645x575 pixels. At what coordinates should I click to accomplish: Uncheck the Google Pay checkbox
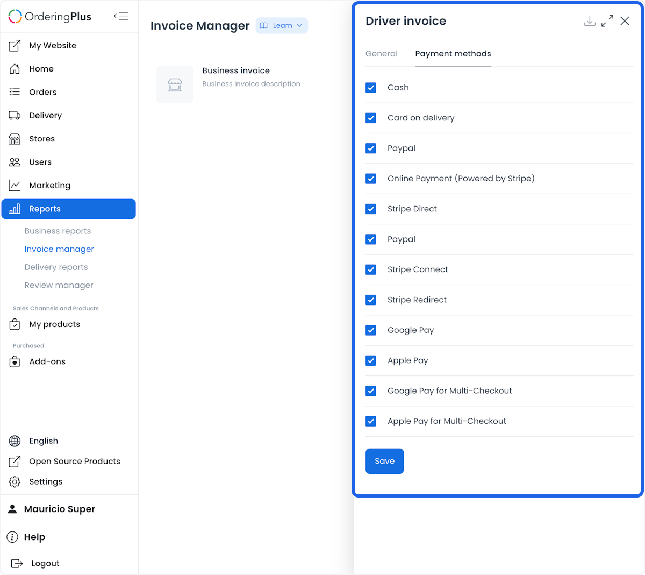coord(371,330)
